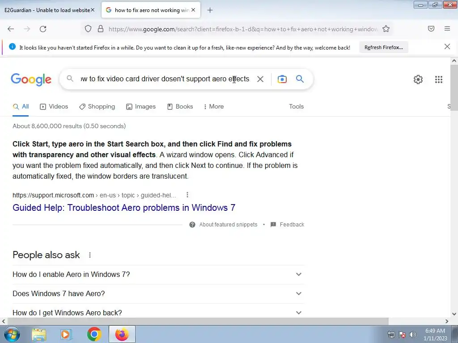Screen dimensions: 458x343
Task: Go back to the previous page
Action: pos(11,29)
